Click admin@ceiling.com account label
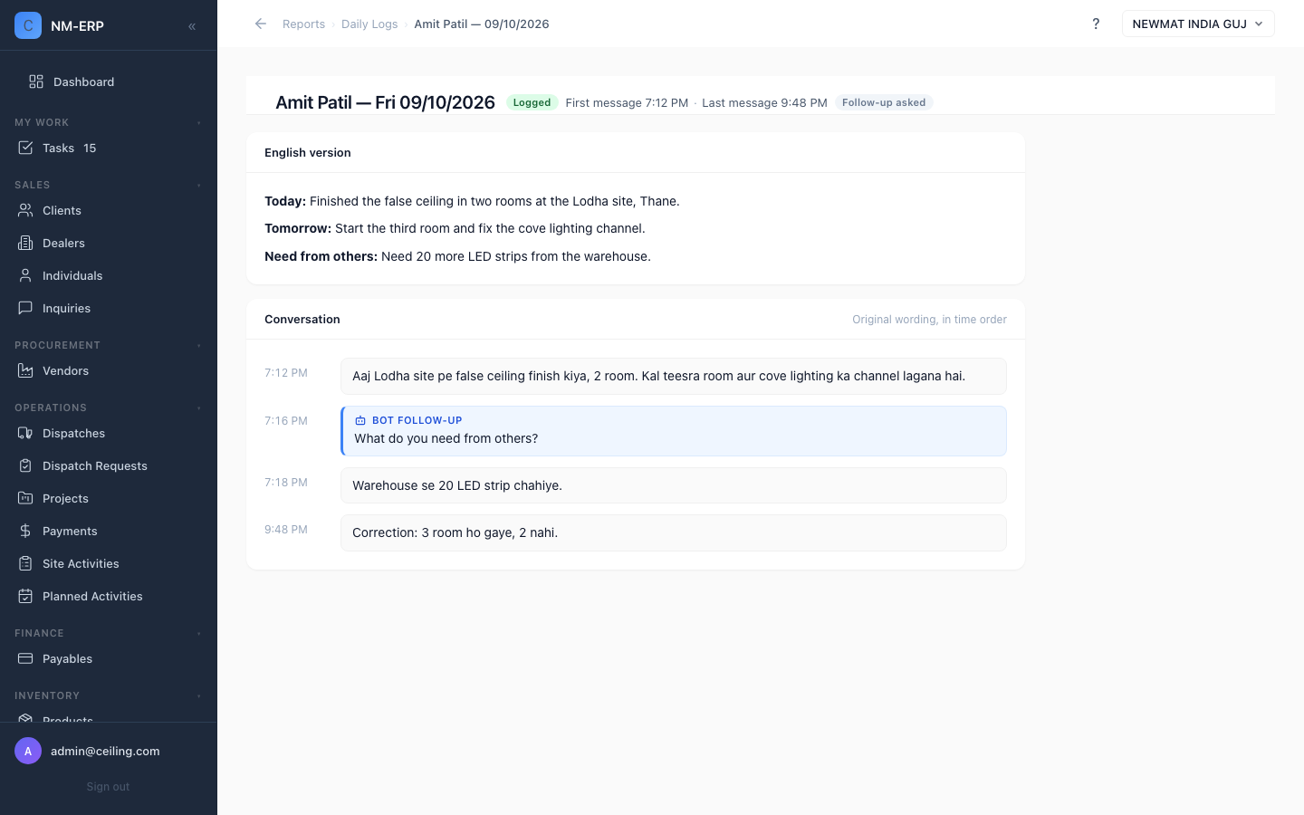This screenshot has width=1304, height=815. [105, 751]
